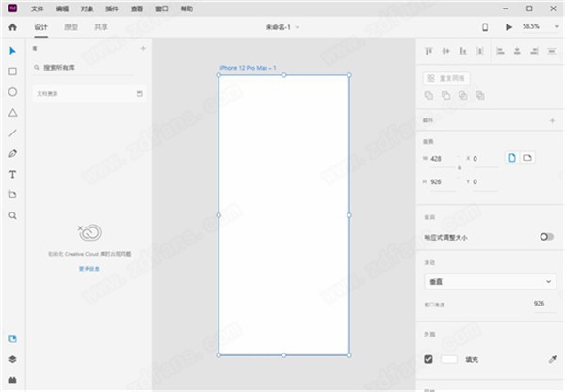Select the arrow Select tool
565x392 pixels.
click(12, 51)
